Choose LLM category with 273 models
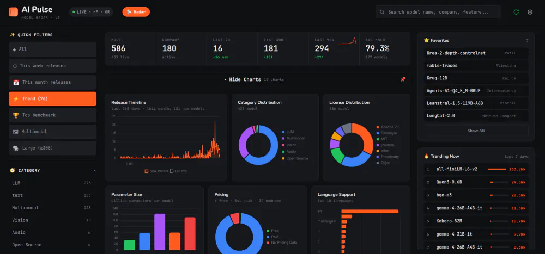This screenshot has width=545, height=254. (51, 183)
